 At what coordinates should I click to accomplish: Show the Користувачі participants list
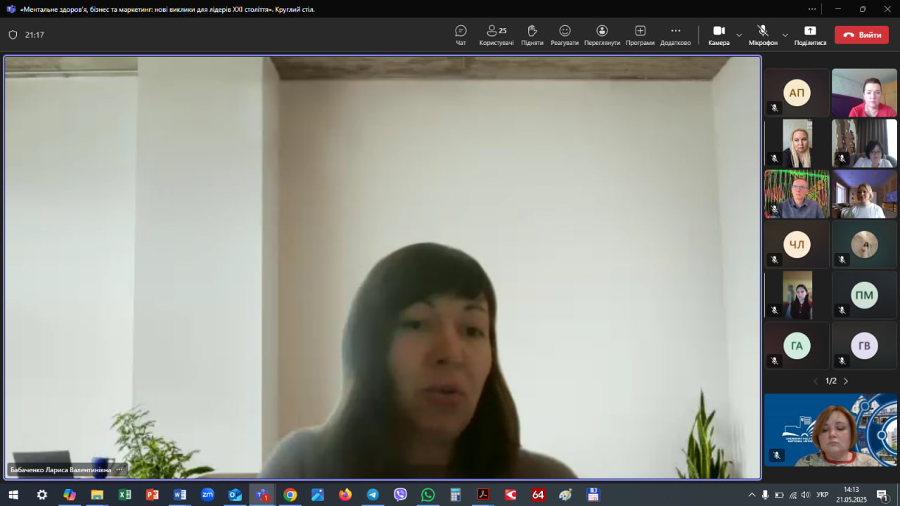point(496,35)
